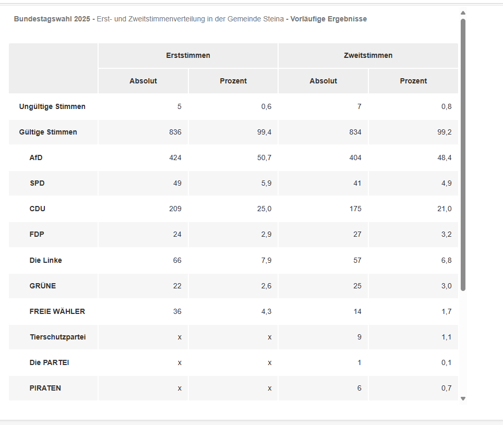
Task: Select the FREIE WÄHLER row label
Action: click(57, 311)
